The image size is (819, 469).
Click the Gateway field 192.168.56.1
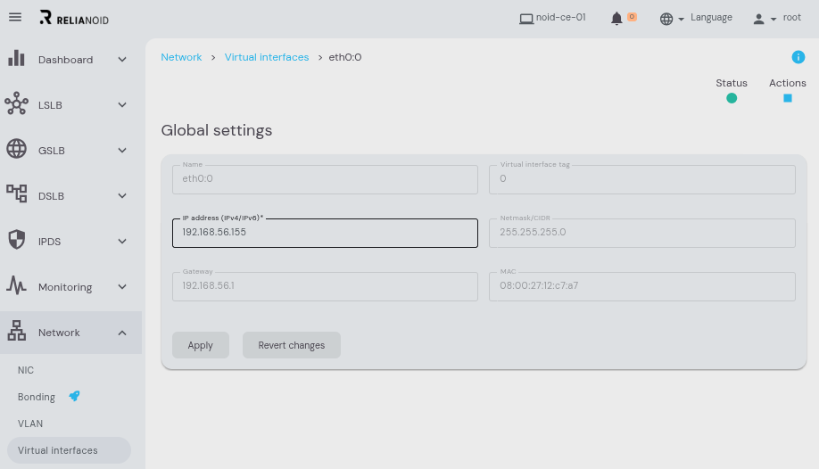click(325, 286)
